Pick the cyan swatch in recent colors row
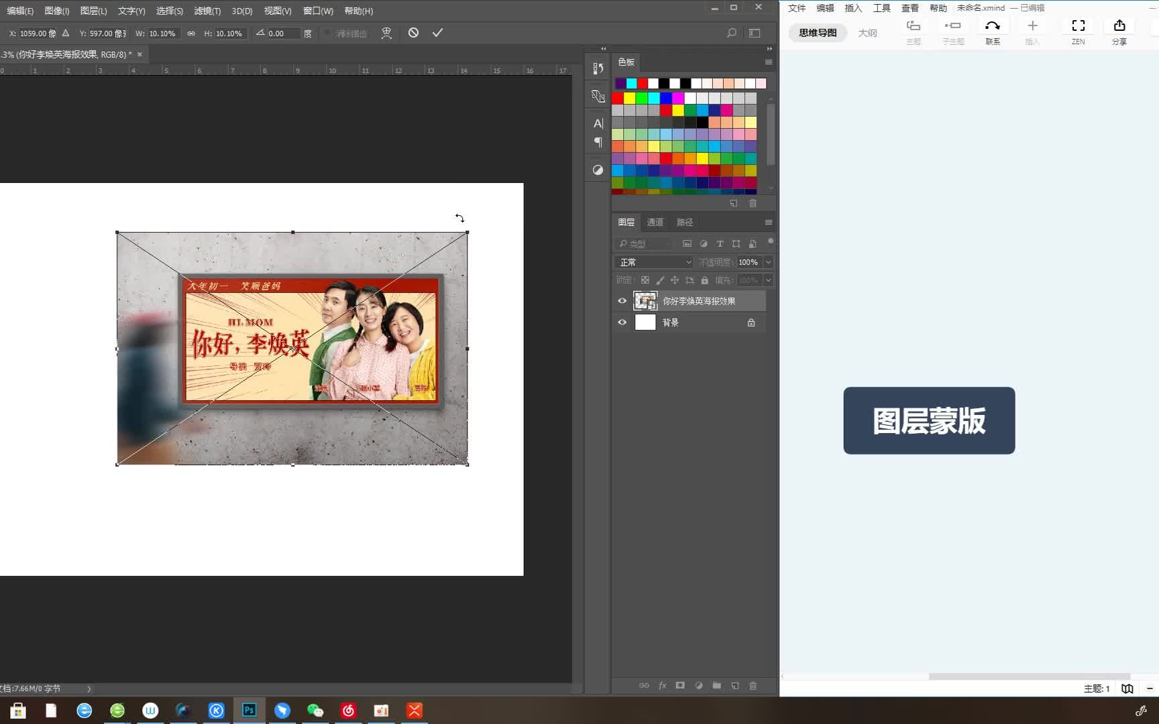The height and width of the screenshot is (724, 1159). pos(631,83)
